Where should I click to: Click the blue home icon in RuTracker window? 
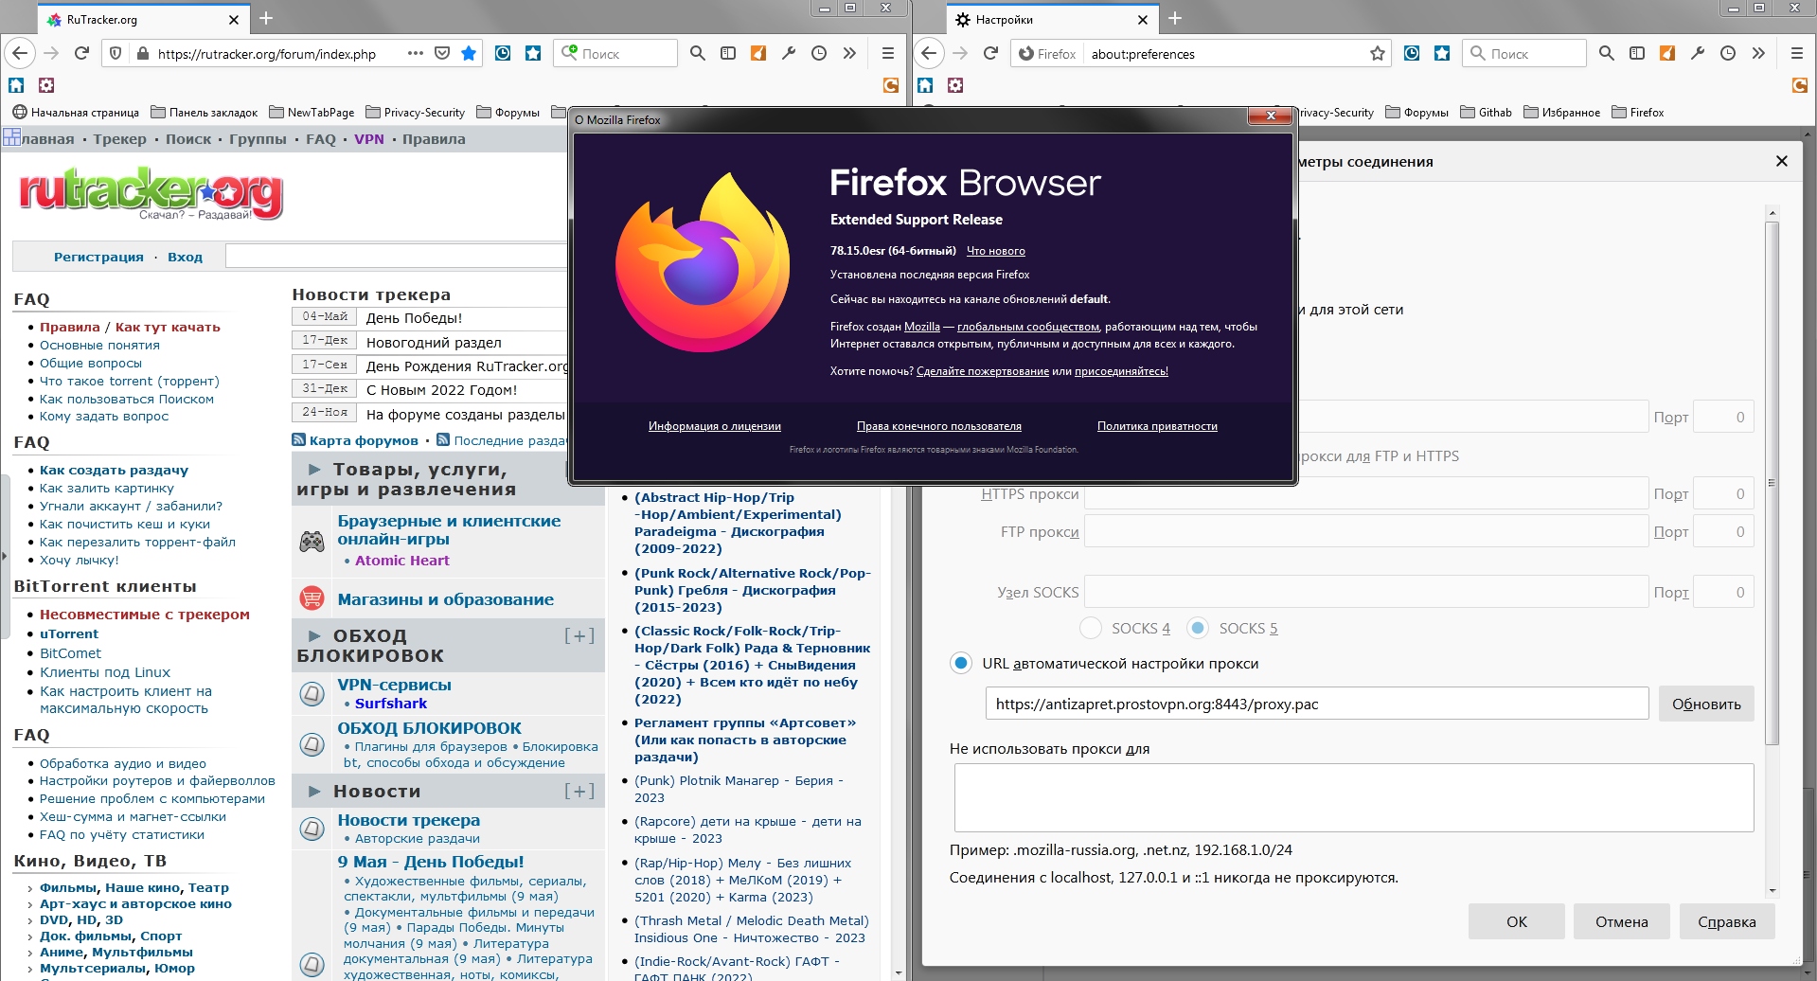tap(16, 85)
